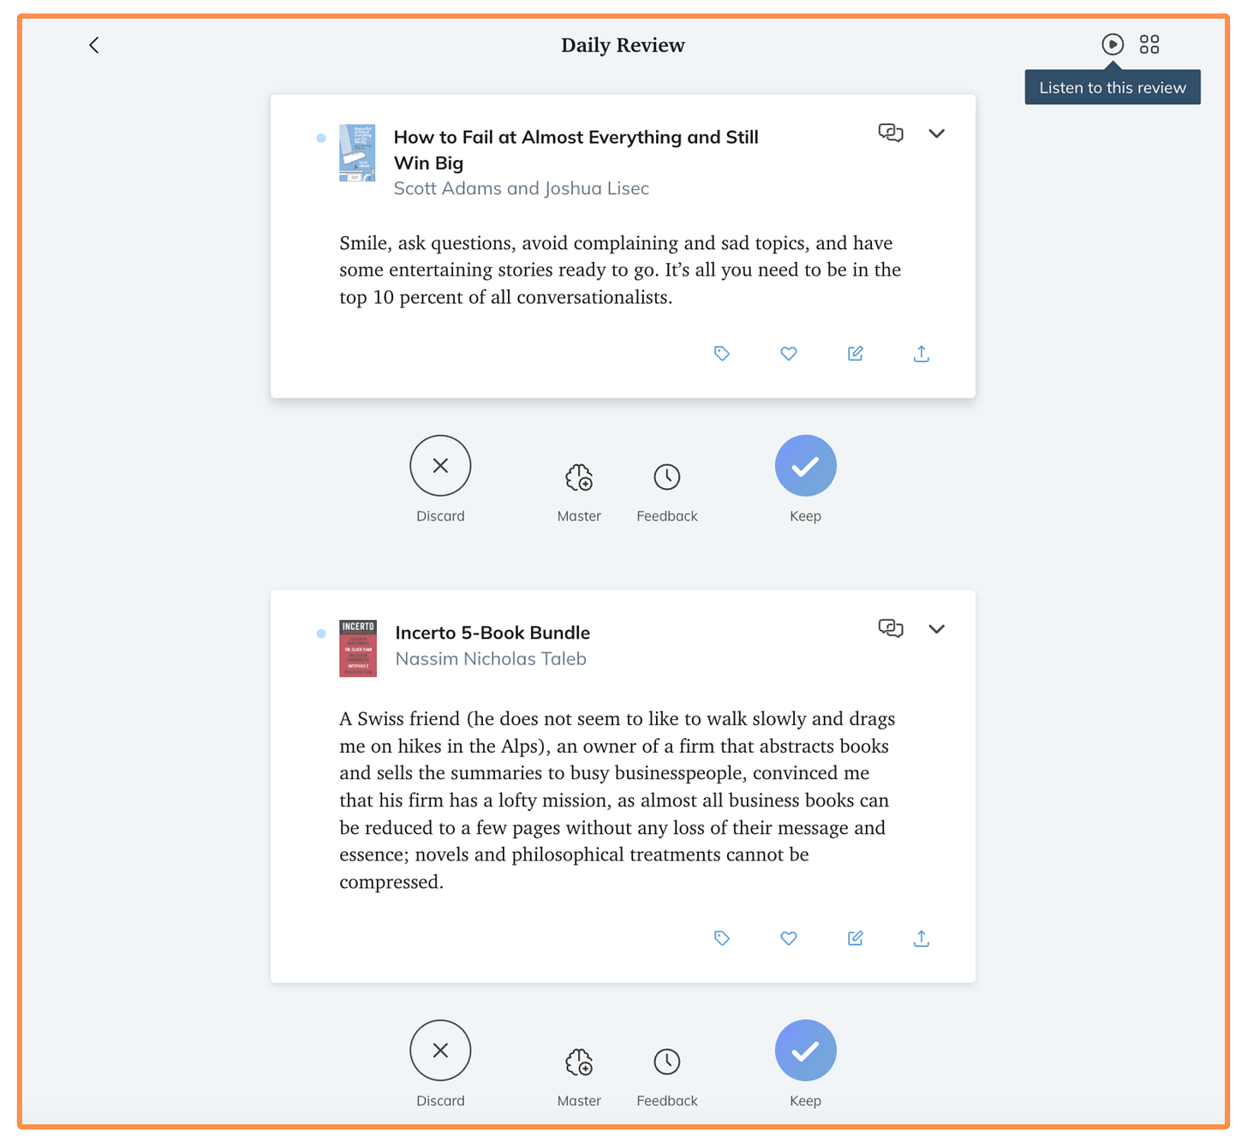
Task: Share the How to Fail highlight
Action: coord(922,354)
